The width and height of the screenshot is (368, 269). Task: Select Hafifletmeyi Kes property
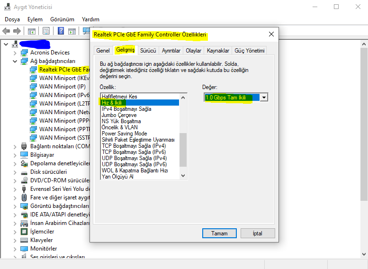pos(140,97)
